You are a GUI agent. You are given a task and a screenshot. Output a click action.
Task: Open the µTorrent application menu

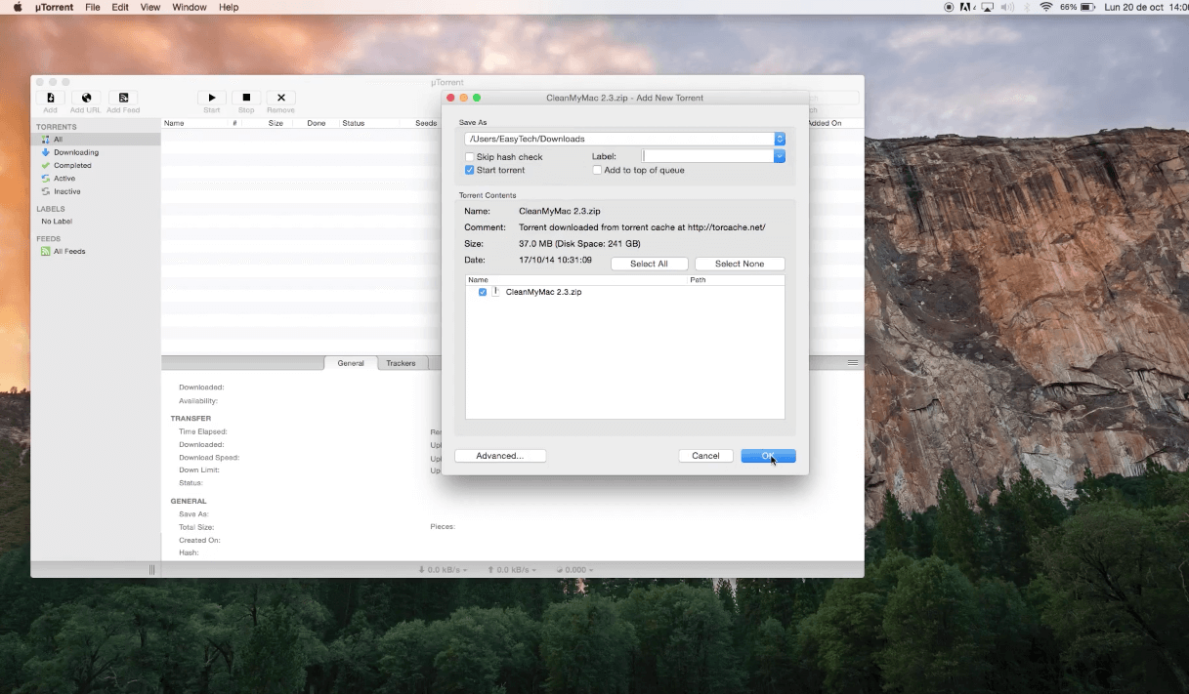pos(54,7)
